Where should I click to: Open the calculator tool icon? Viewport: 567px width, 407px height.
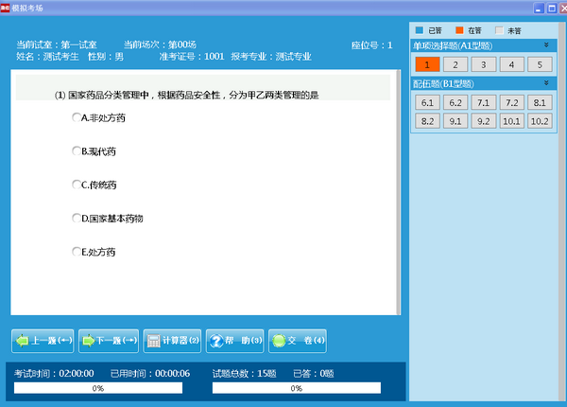(x=153, y=341)
